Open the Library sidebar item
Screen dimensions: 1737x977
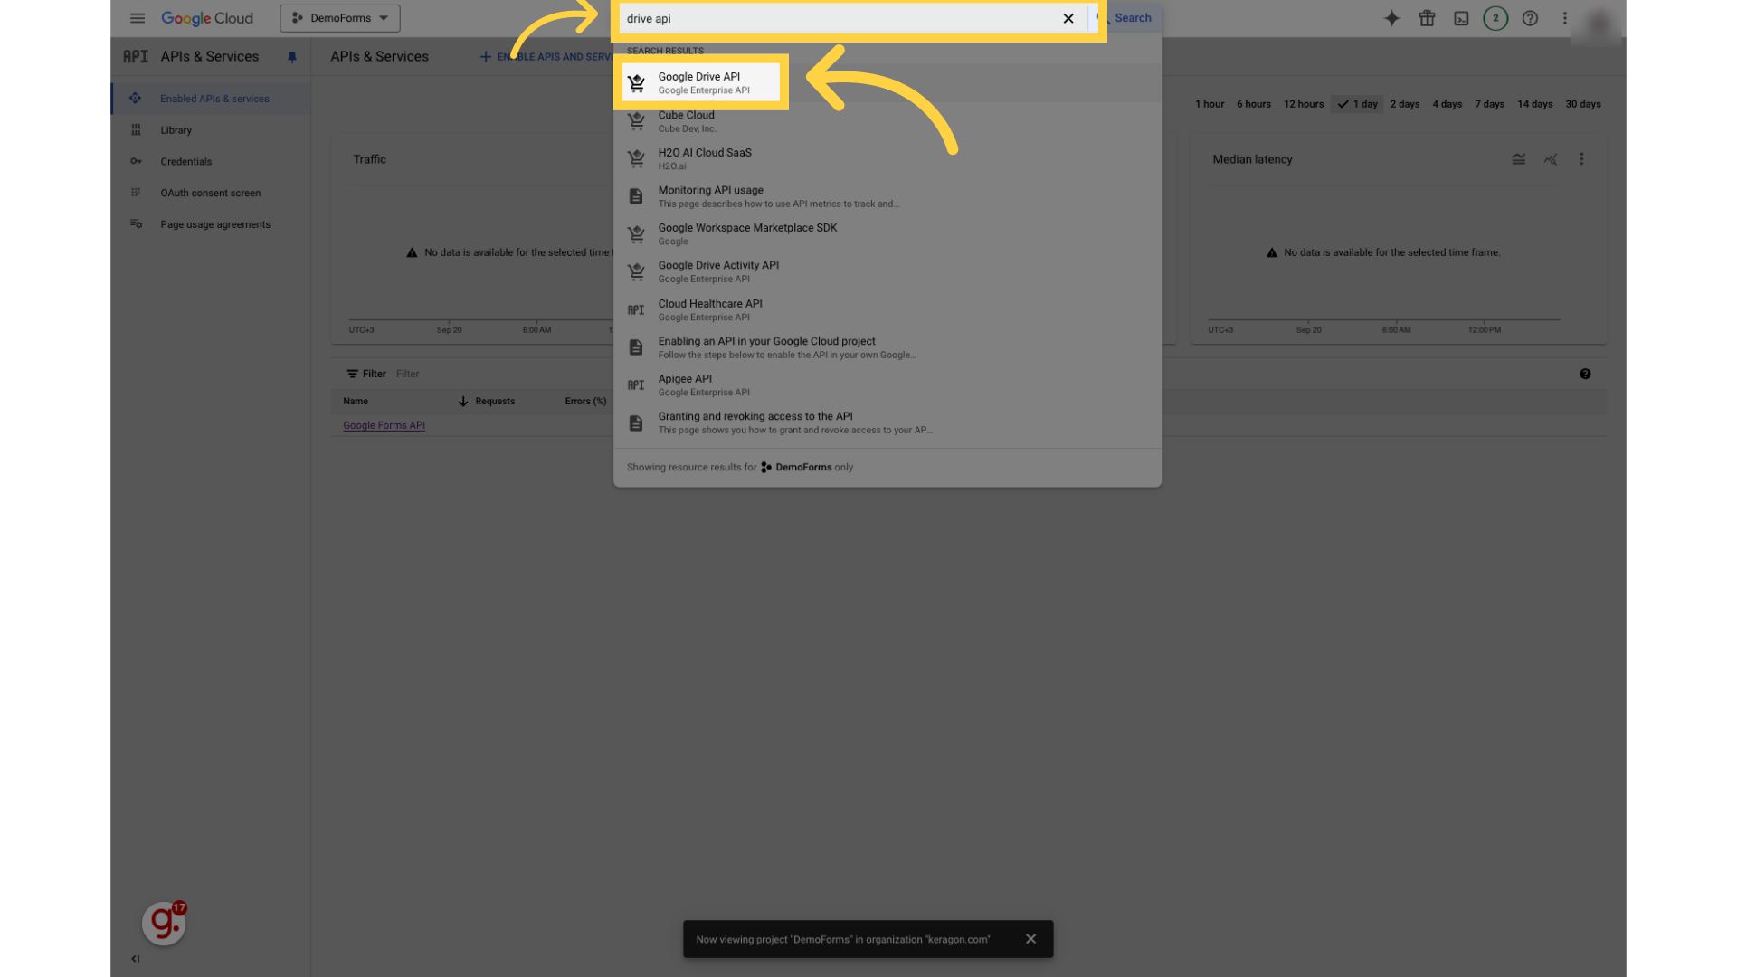click(x=212, y=130)
